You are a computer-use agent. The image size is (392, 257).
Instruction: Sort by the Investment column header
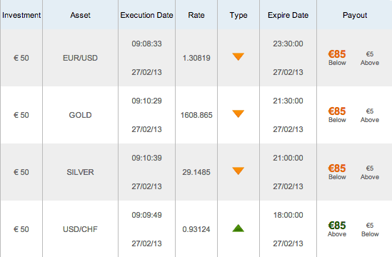coord(21,15)
